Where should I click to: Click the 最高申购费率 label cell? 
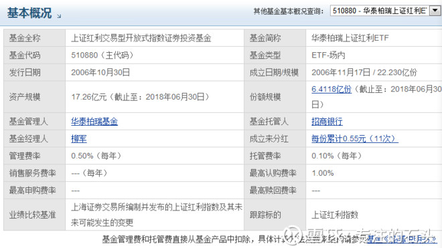[x=34, y=191]
